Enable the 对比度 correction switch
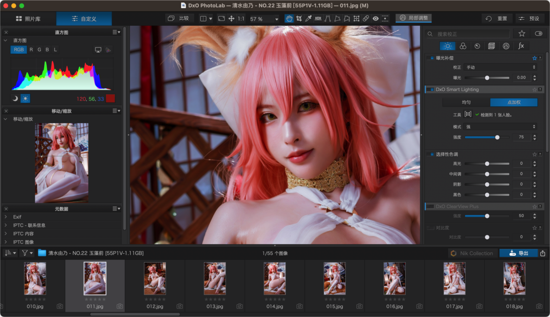Image resolution: width=550 pixels, height=317 pixels. pyautogui.click(x=431, y=228)
